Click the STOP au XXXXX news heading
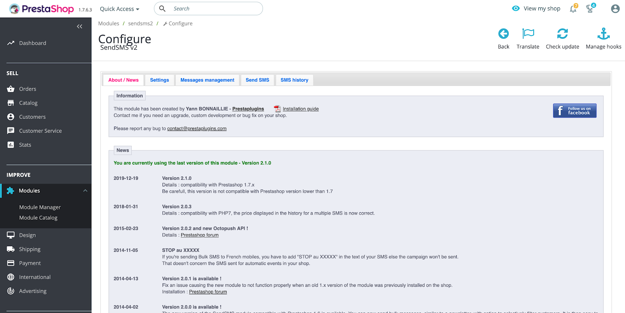The image size is (625, 313). point(181,250)
